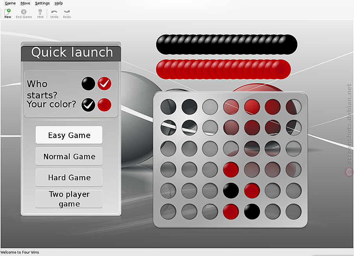Choose black as your color
Screen dimensions: 354x256
click(88, 105)
